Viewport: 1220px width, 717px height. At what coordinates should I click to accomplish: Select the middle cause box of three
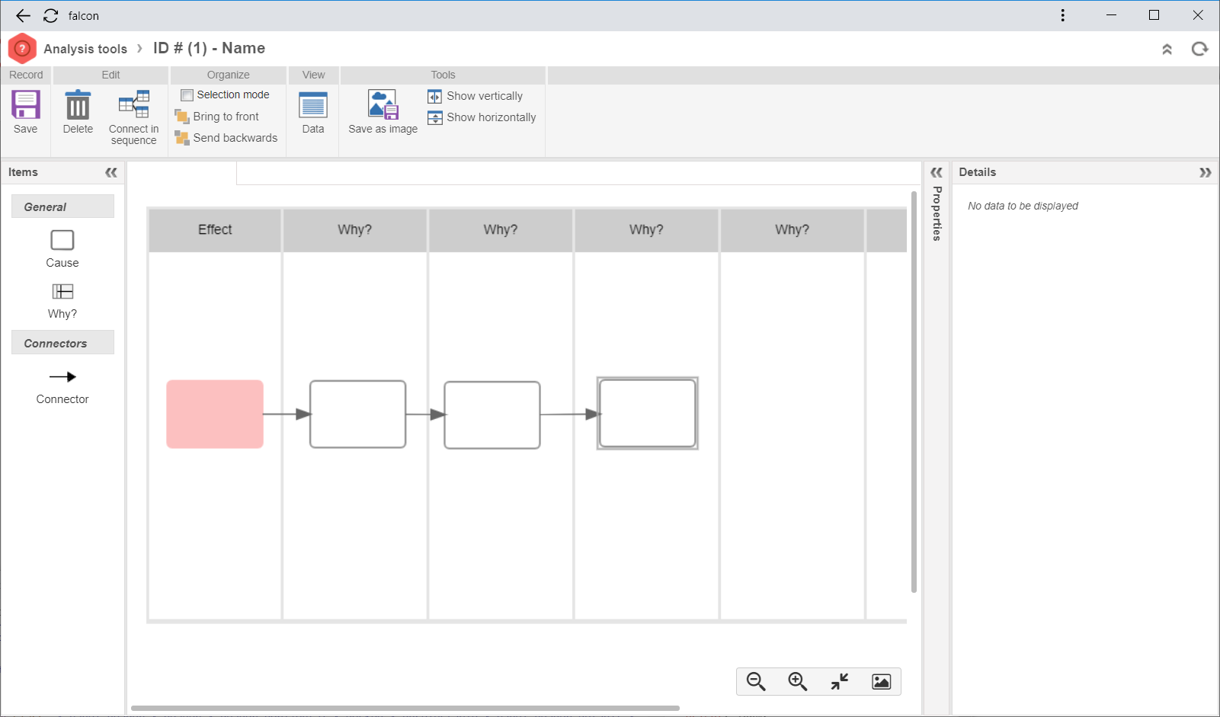point(492,415)
